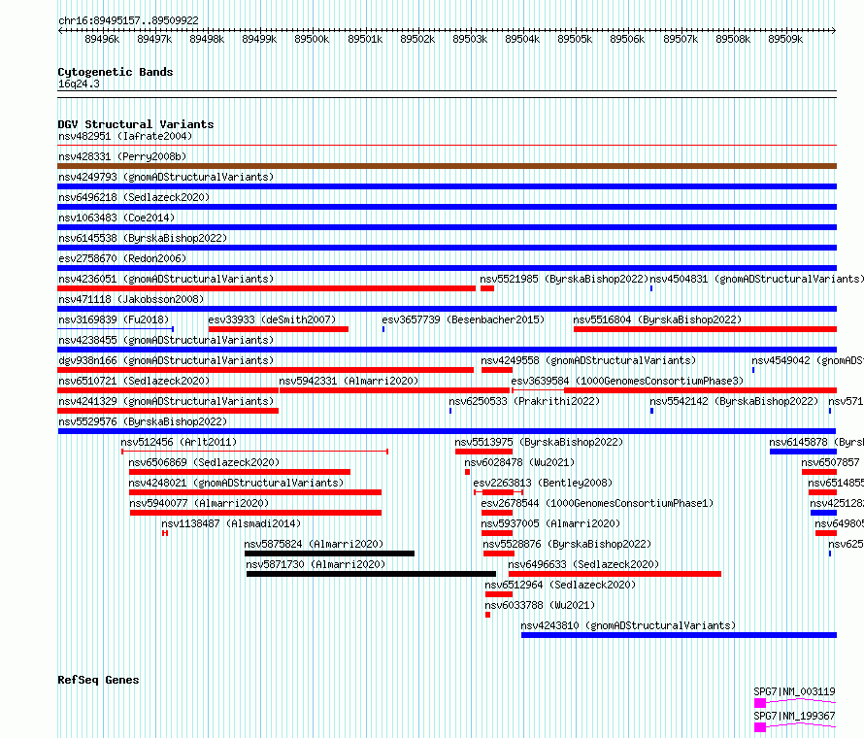Open nsv4238455 gnomAD variant label
Image resolution: width=864 pixels, height=738 pixels.
[166, 340]
